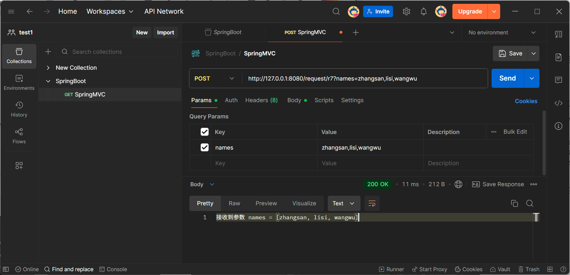
Task: Open the Workspaces dropdown
Action: pos(110,11)
